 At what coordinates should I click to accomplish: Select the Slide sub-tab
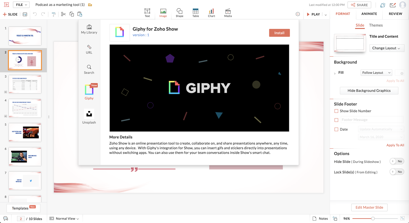(x=360, y=25)
